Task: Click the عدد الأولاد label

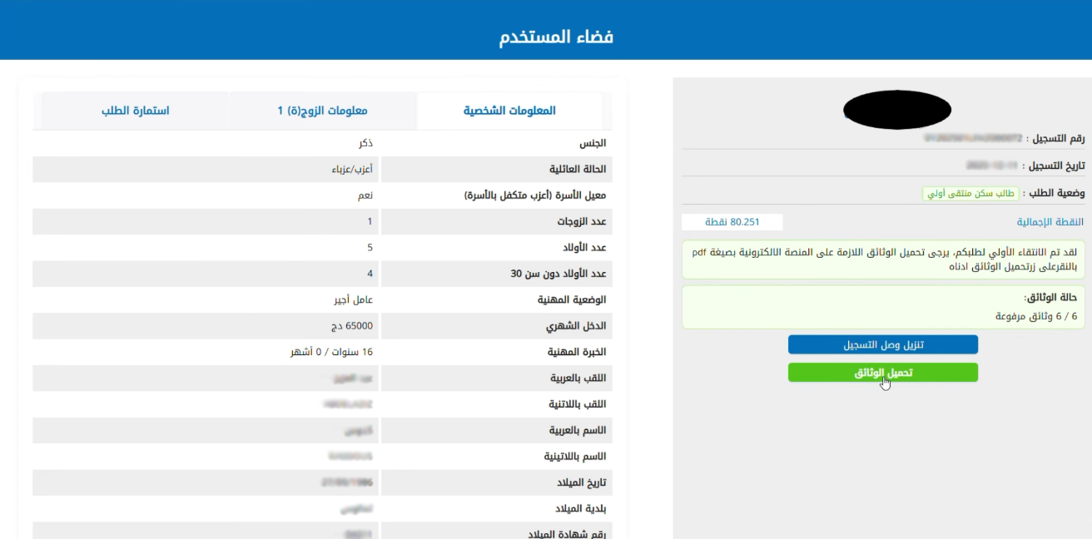Action: (x=585, y=248)
